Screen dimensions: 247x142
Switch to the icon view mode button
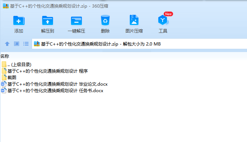click(x=17, y=44)
